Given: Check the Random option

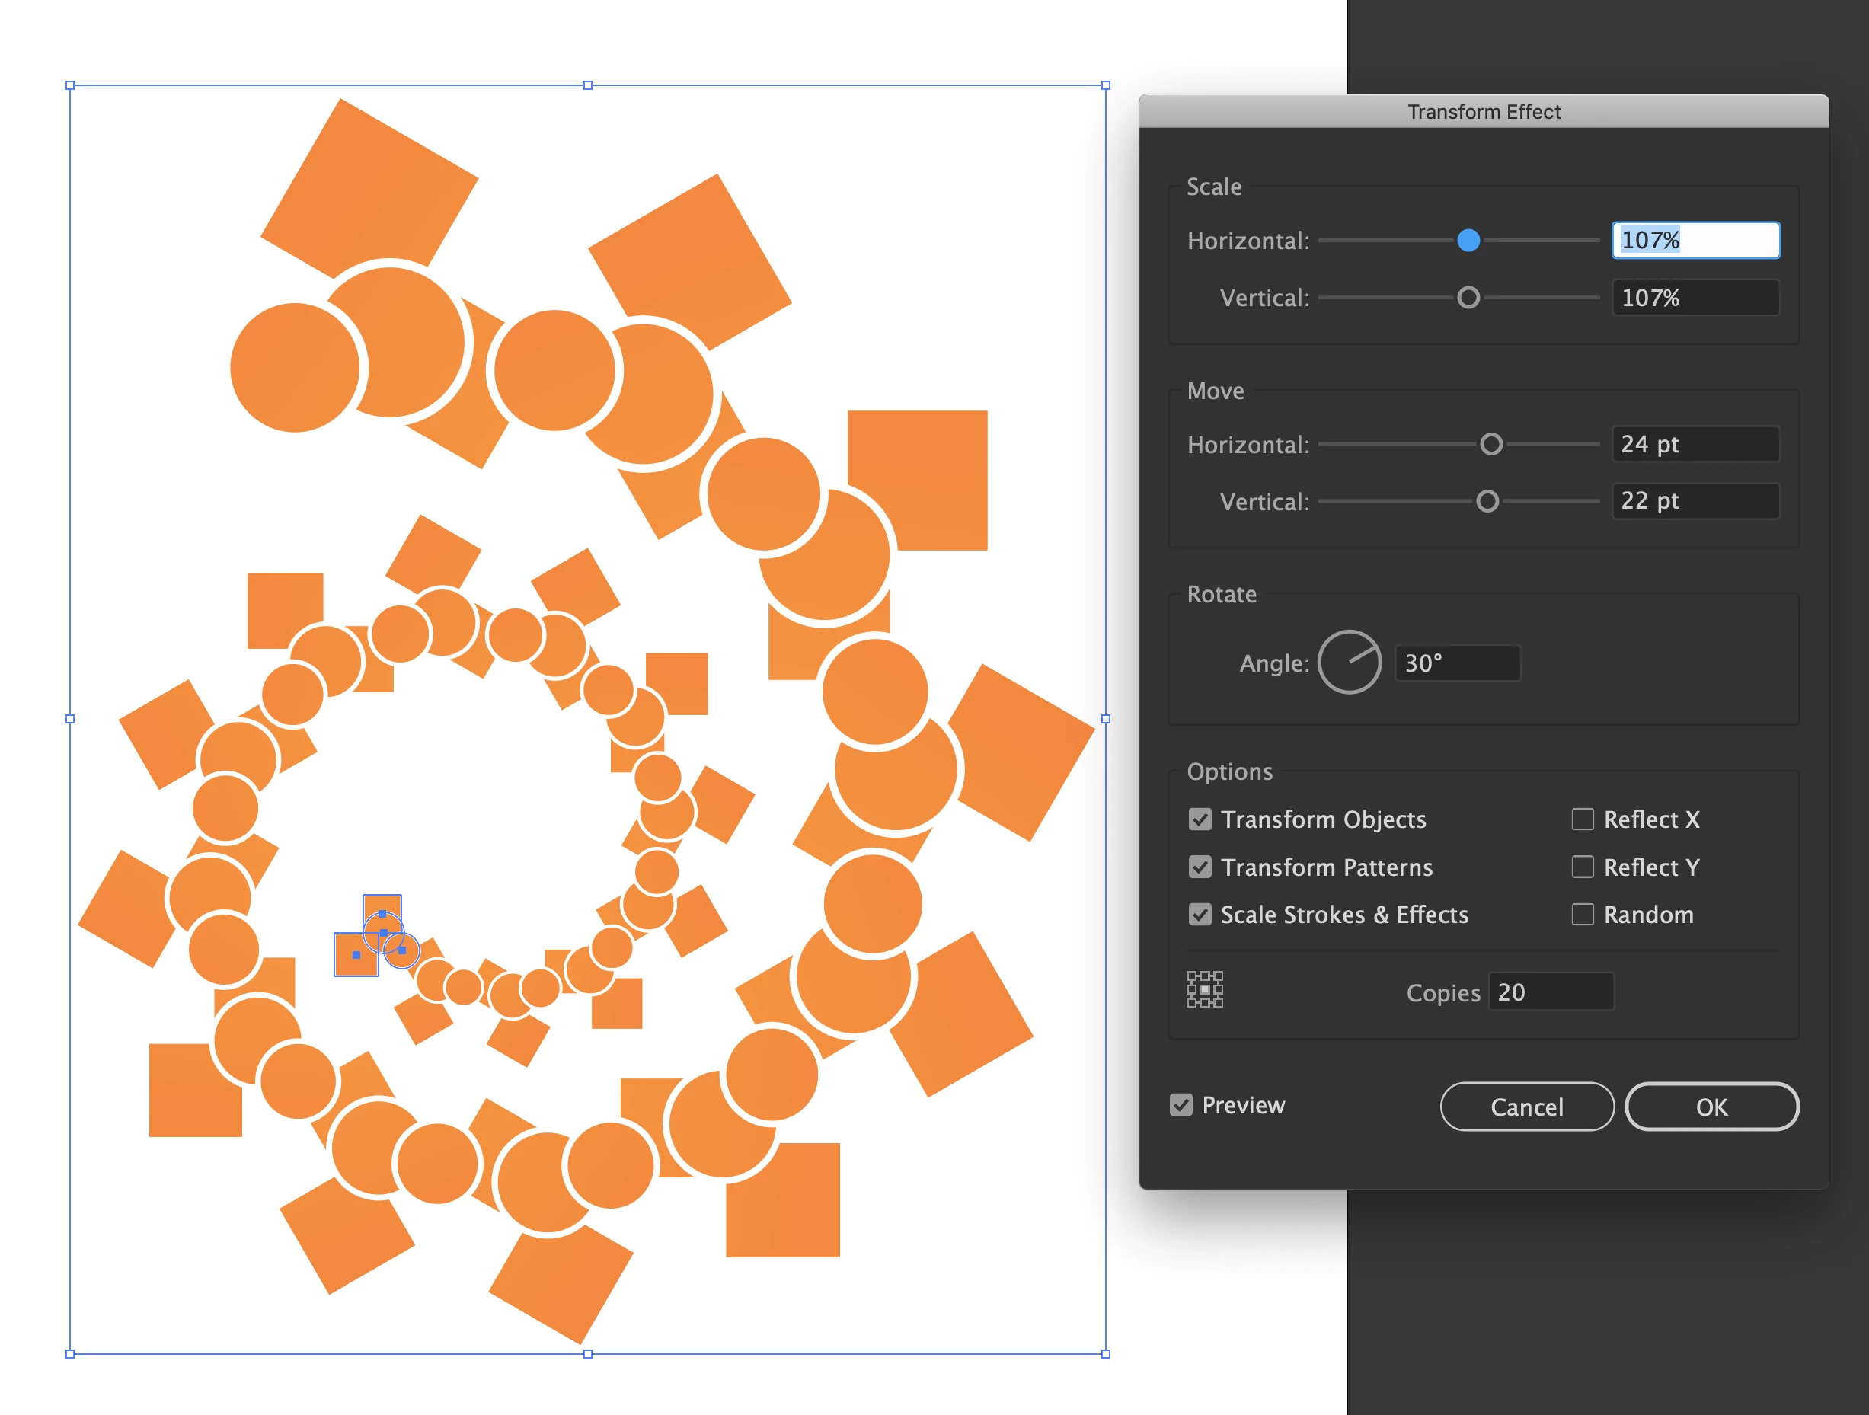Looking at the screenshot, I should (x=1582, y=915).
